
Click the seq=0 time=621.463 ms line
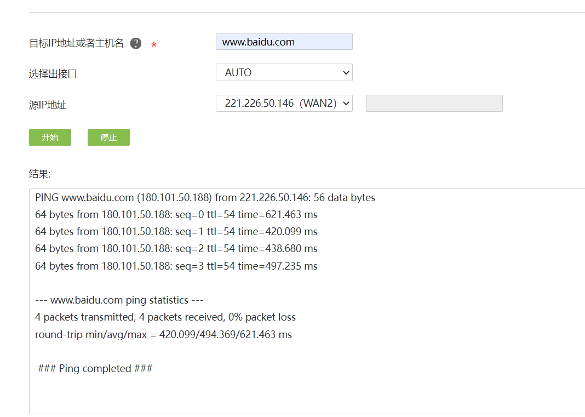[176, 215]
